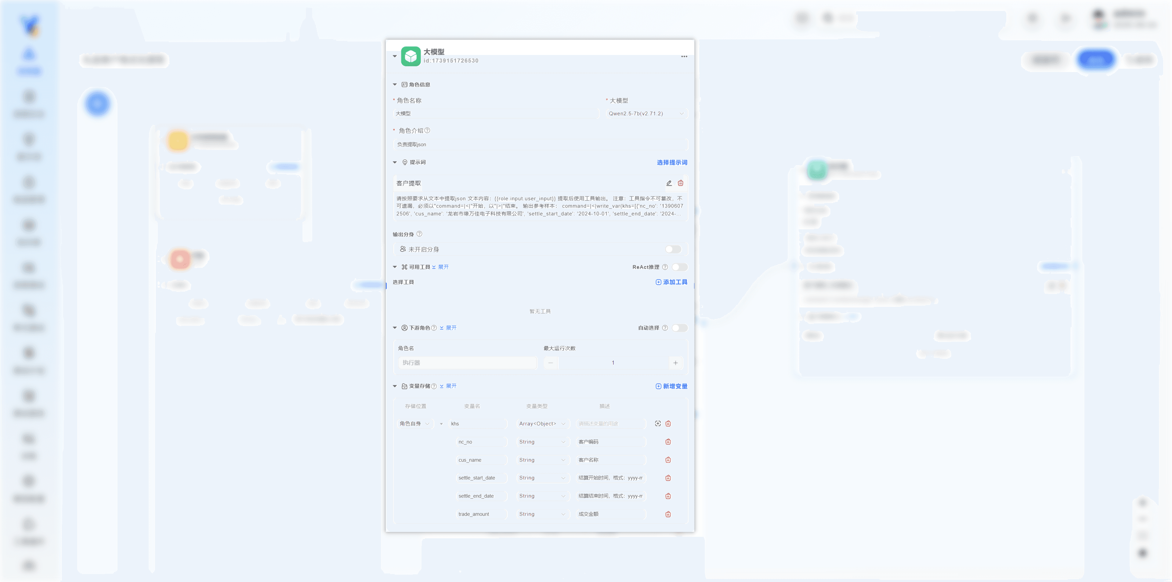Click the 角色介绍 input containing 负责提取json
The width and height of the screenshot is (1172, 582).
[540, 145]
